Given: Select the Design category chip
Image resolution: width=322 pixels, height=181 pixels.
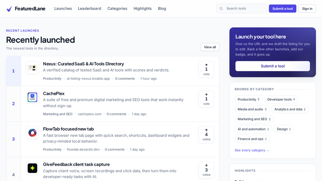Looking at the screenshot, I should coord(284,129).
